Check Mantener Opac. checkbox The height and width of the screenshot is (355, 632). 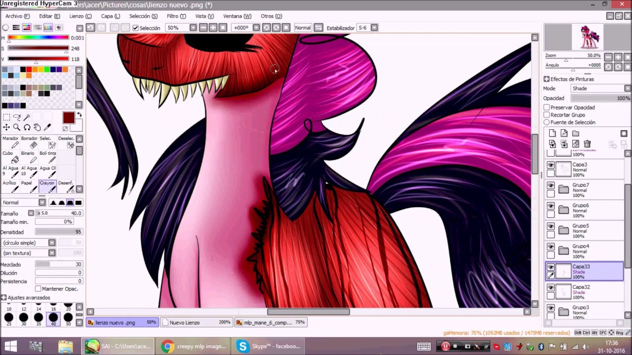tap(38, 288)
